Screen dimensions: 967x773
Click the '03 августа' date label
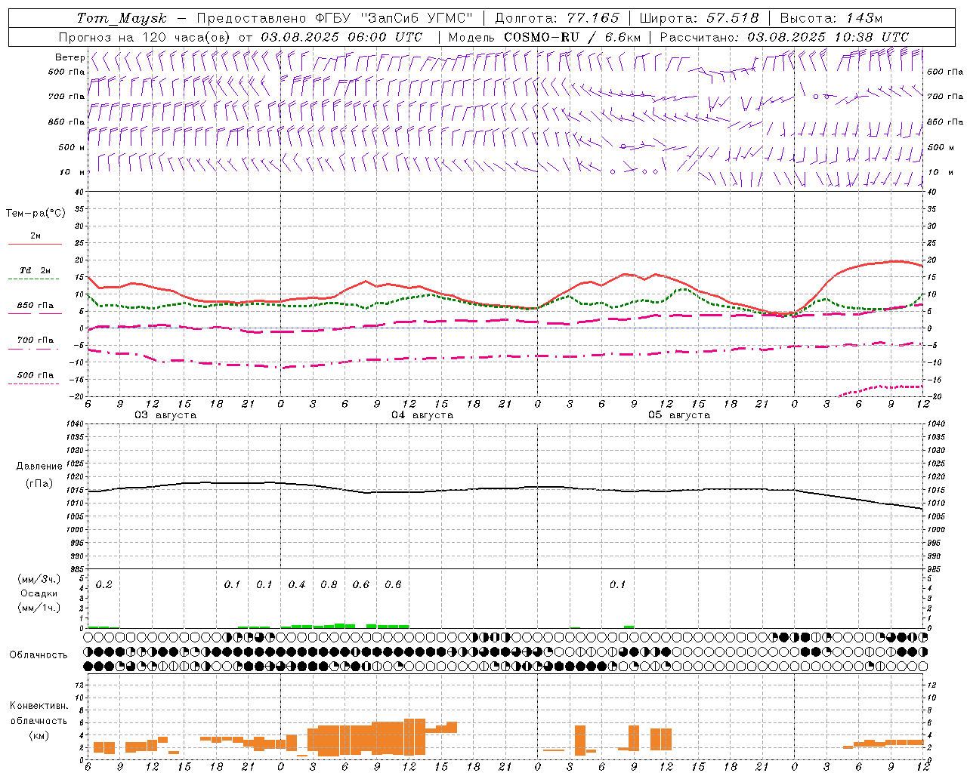[165, 415]
